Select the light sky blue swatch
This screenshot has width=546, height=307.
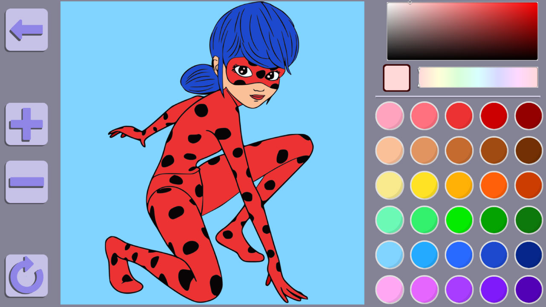pyautogui.click(x=389, y=255)
